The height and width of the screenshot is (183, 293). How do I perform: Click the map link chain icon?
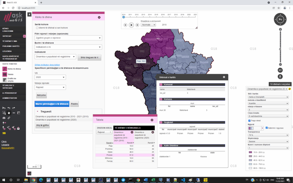tap(9, 118)
